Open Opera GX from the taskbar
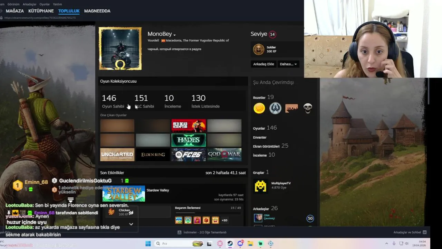 pyautogui.click(x=220, y=243)
